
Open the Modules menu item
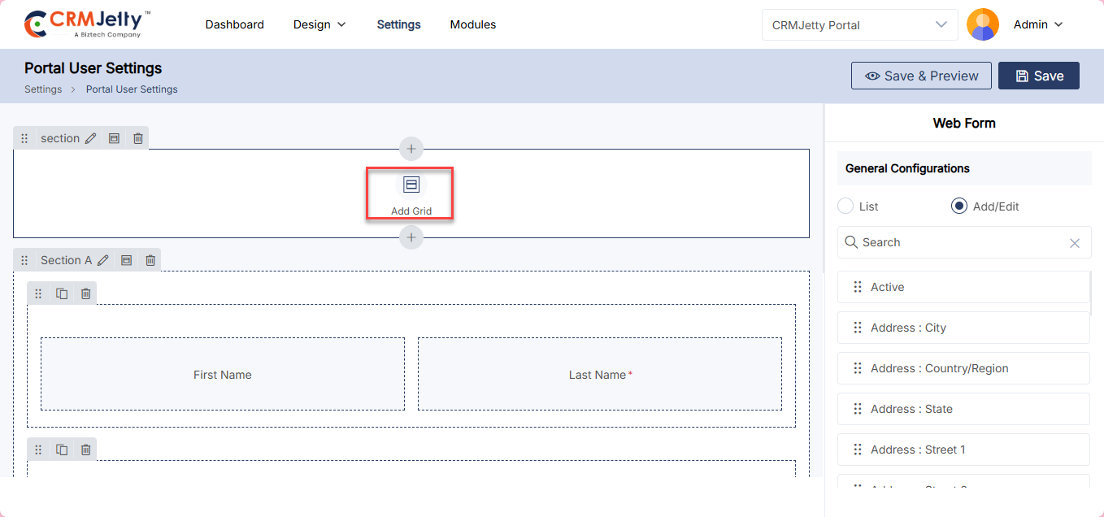click(x=472, y=24)
